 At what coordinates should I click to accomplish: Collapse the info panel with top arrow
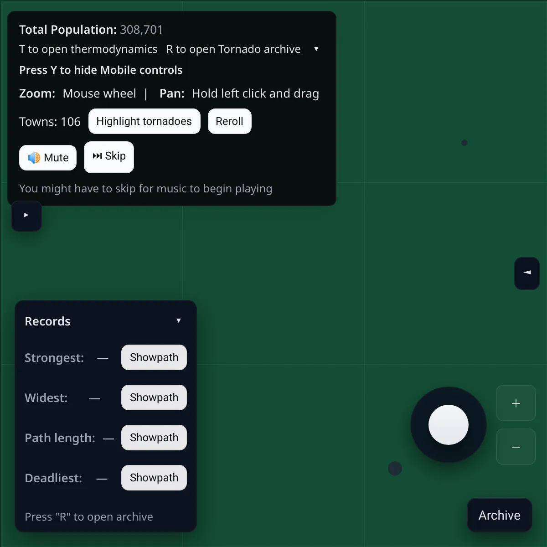pos(316,49)
